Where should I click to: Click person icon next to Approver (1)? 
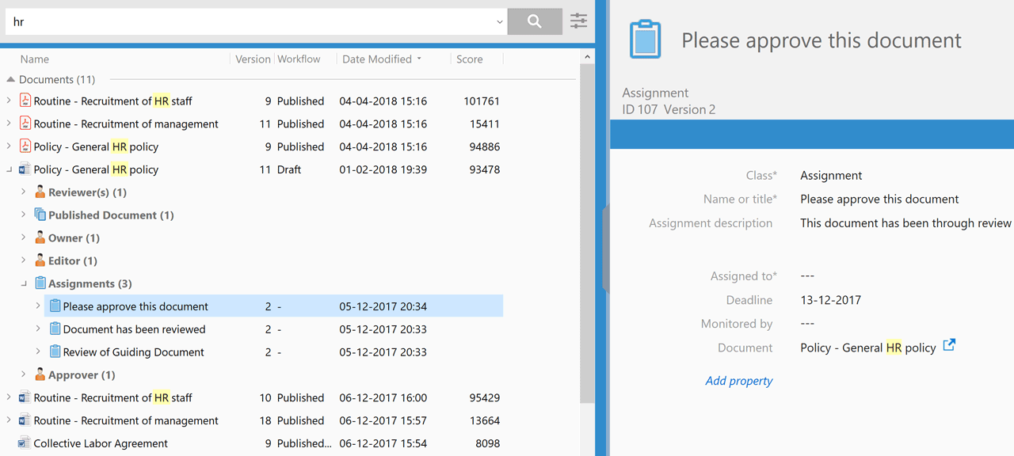[x=40, y=374]
